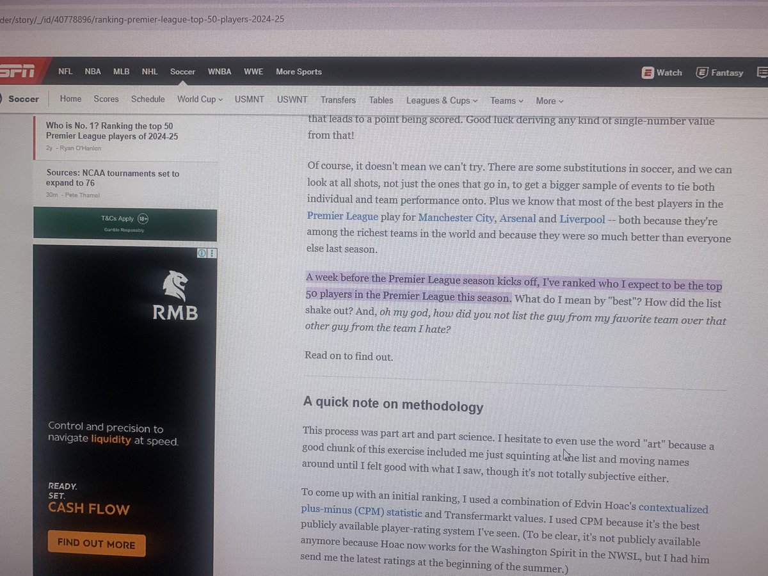Click the 'Read on to find out.' text

pyautogui.click(x=349, y=356)
